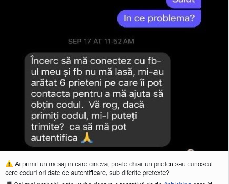Click the phone emoji before "Cel mai probabil"
Screen dimensions: 229x184
9,183
